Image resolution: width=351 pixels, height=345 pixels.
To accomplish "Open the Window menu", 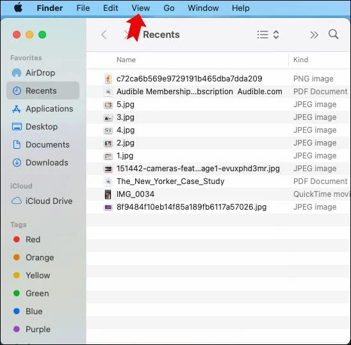I will click(203, 8).
